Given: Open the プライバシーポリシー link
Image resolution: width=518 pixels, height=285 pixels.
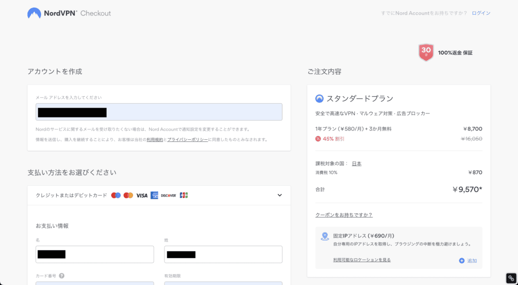Looking at the screenshot, I should tap(187, 140).
